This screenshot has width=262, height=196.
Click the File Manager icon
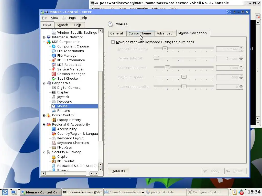[54, 55]
